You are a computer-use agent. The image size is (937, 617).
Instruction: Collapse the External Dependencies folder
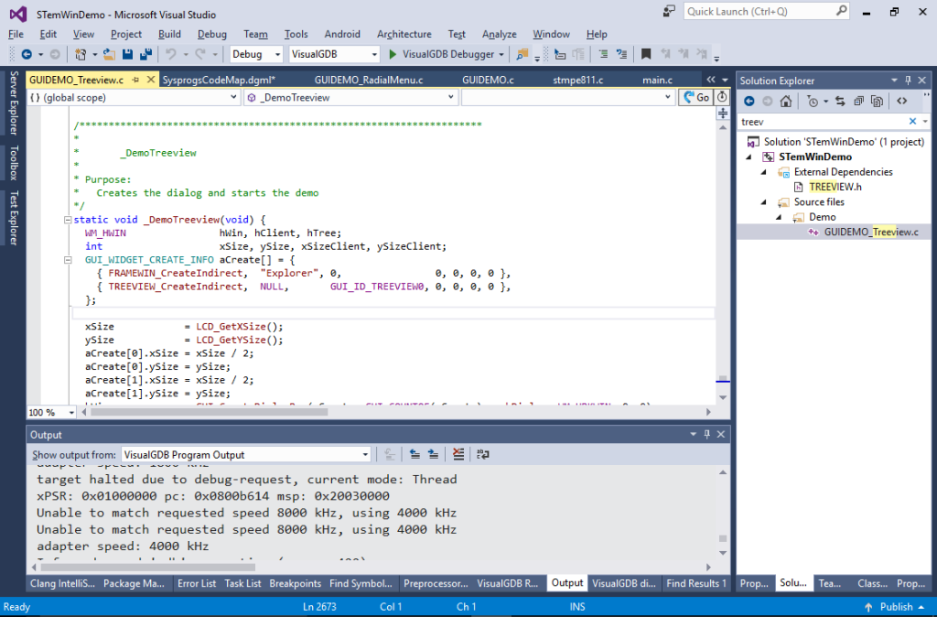pyautogui.click(x=762, y=171)
